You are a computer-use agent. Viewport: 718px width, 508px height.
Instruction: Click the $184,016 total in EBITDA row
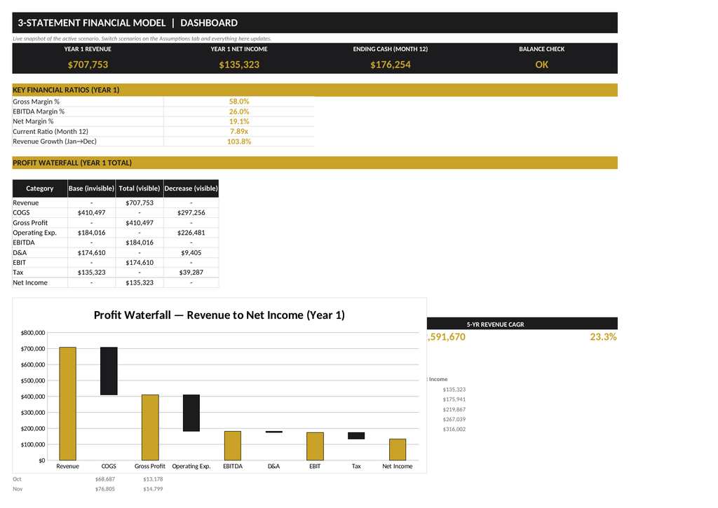(140, 242)
